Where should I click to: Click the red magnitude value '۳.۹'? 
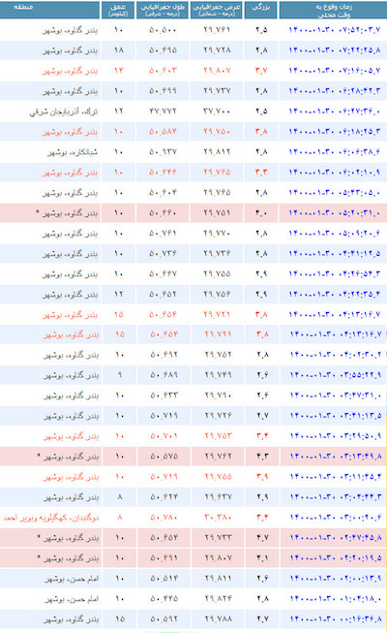262,476
